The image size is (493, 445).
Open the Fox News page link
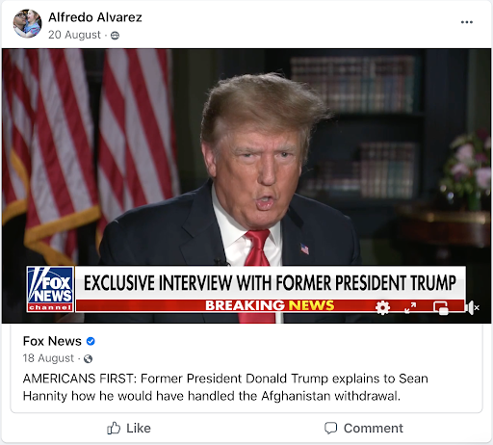click(52, 341)
